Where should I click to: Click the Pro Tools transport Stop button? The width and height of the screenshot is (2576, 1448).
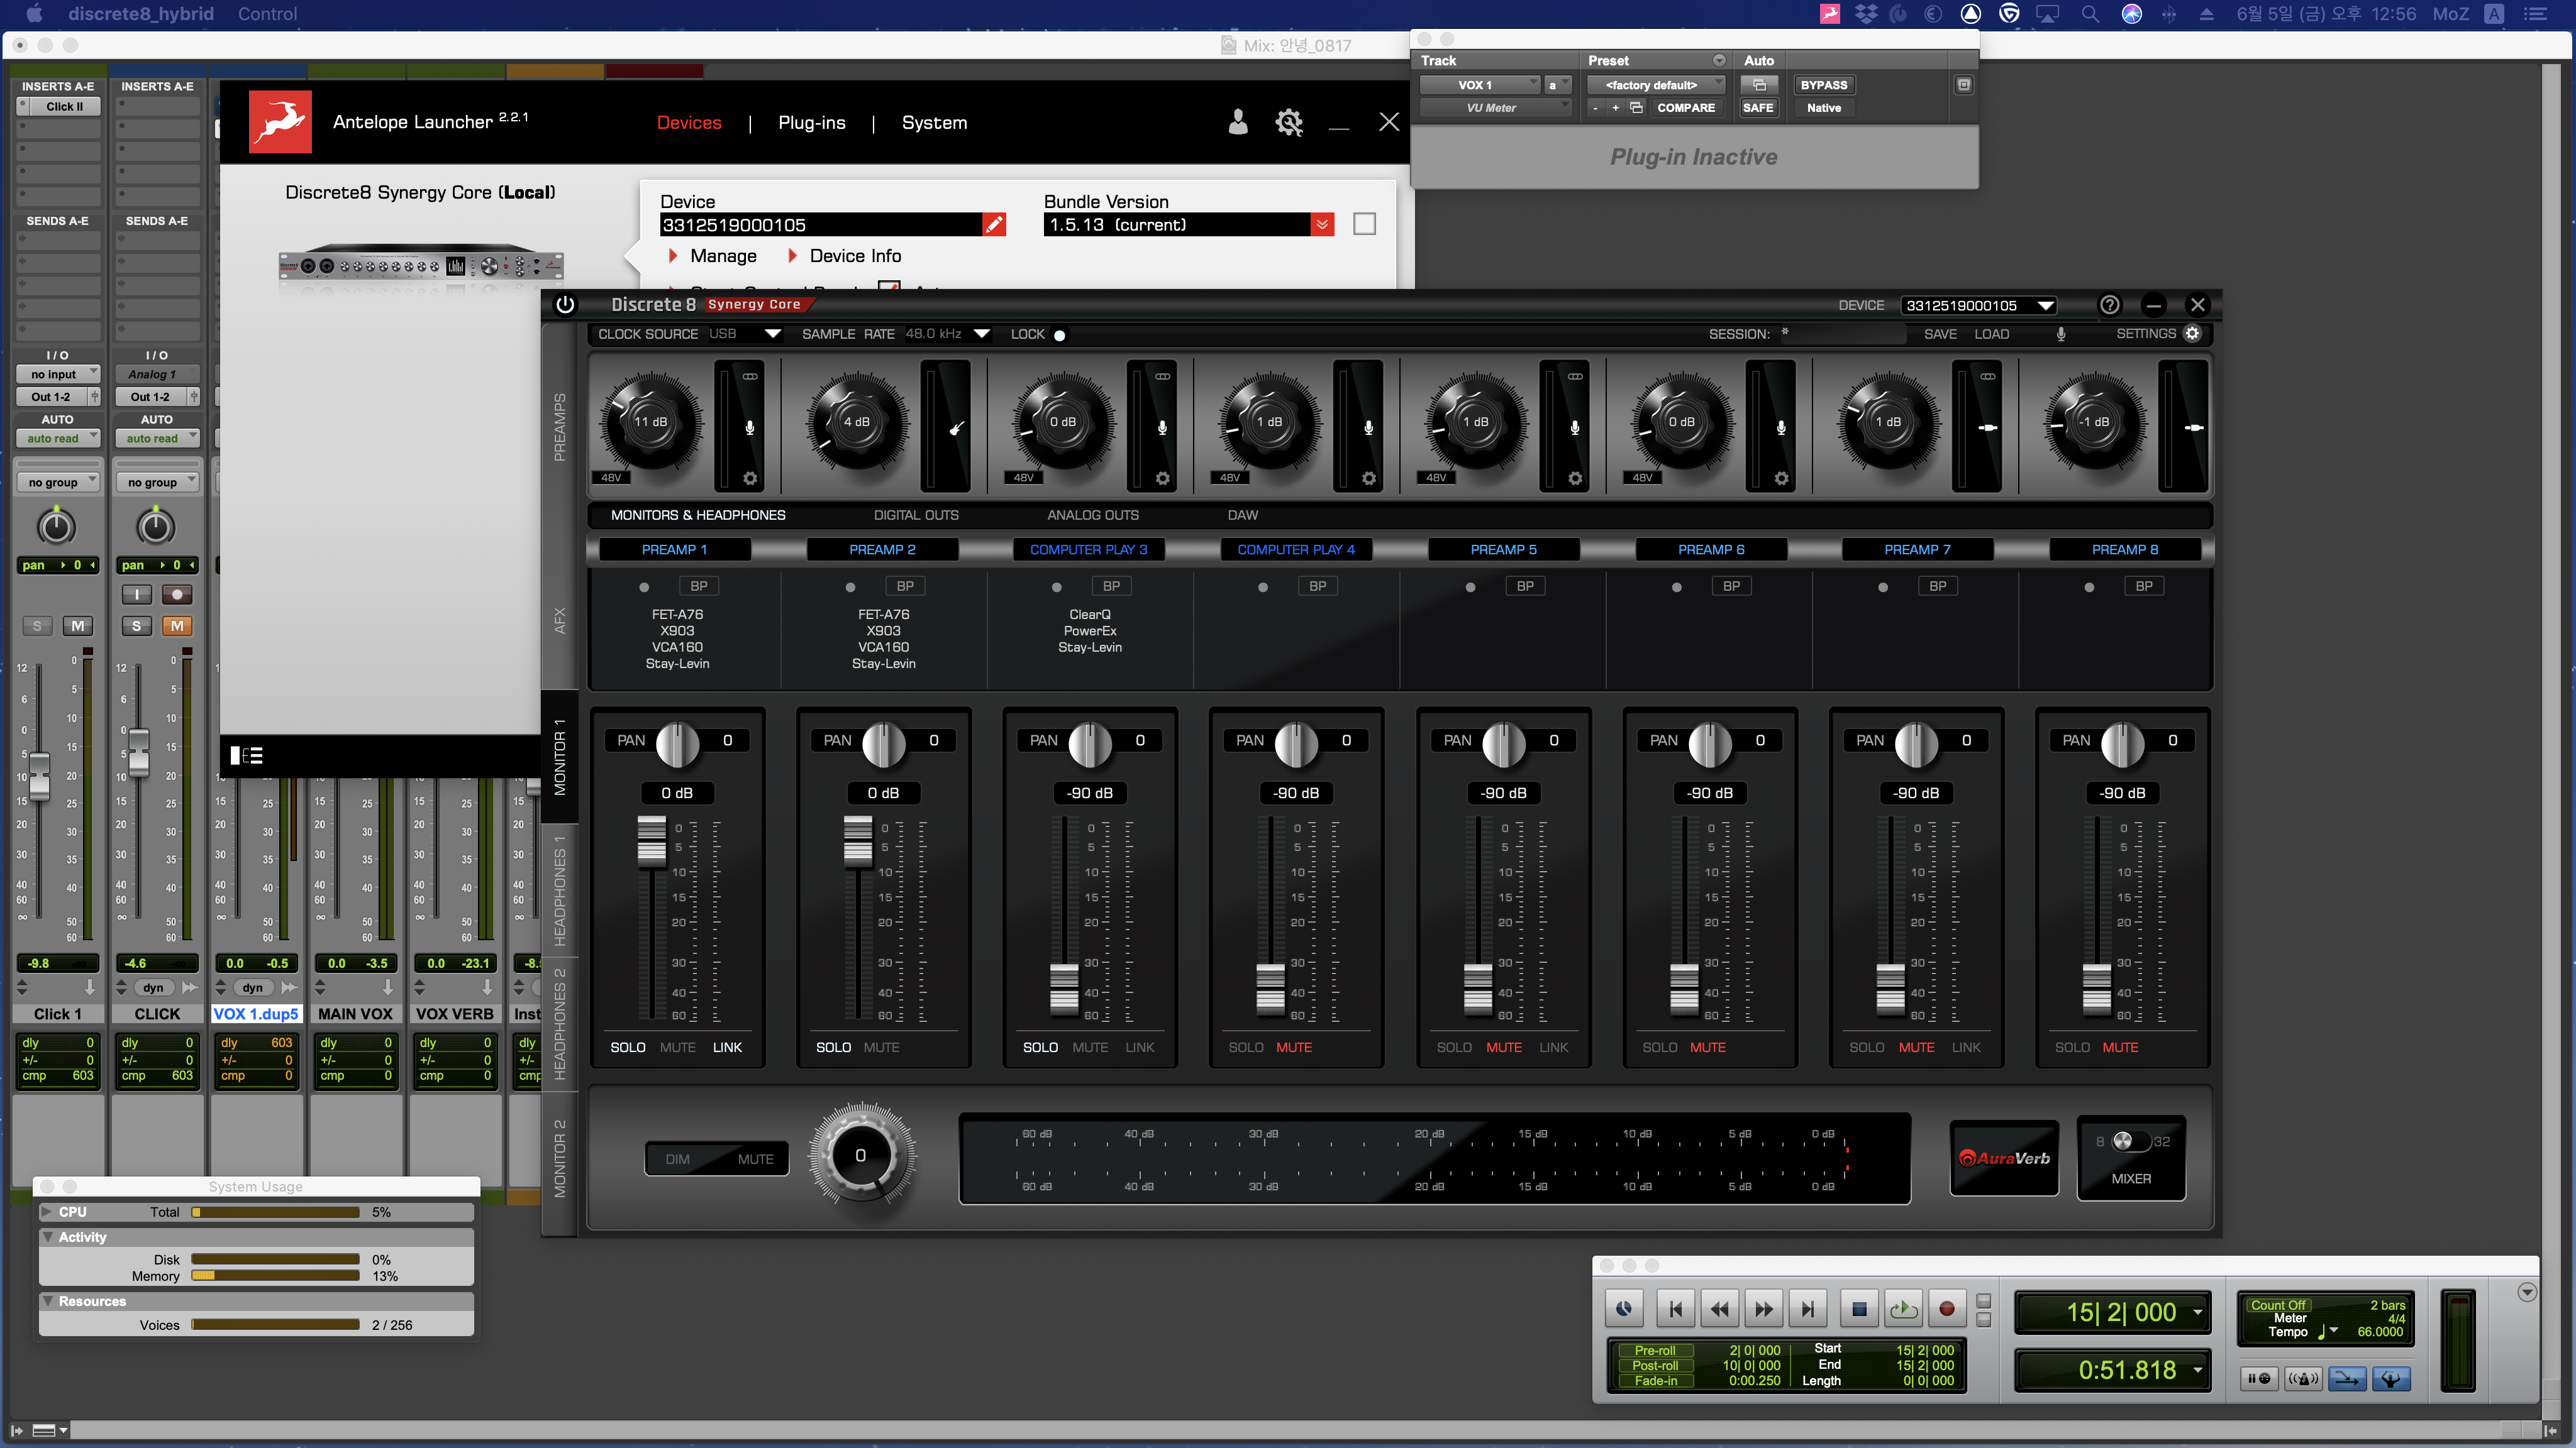coord(1859,1308)
